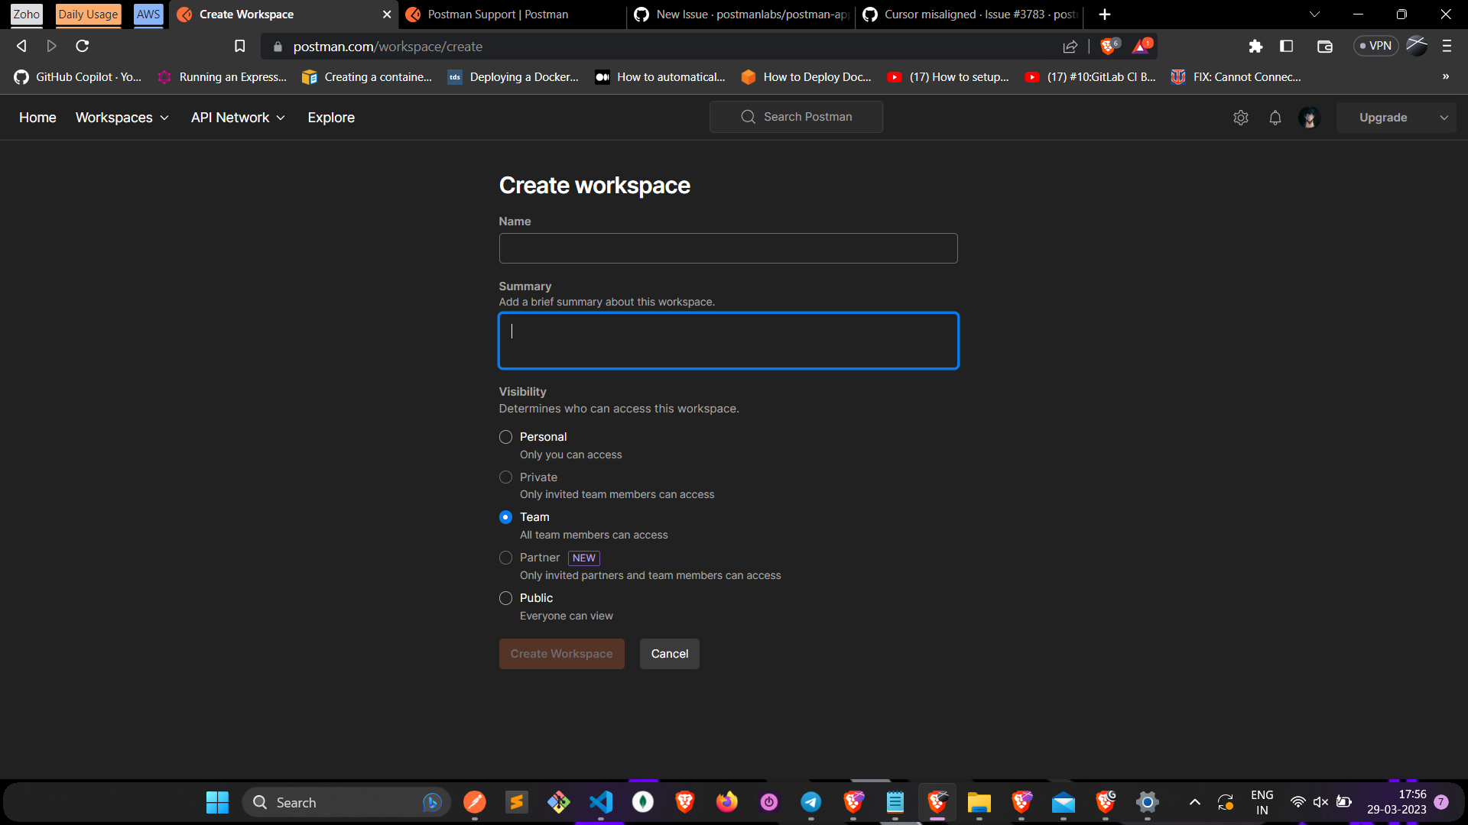
Task: Click the user avatar icon
Action: [x=1309, y=118]
